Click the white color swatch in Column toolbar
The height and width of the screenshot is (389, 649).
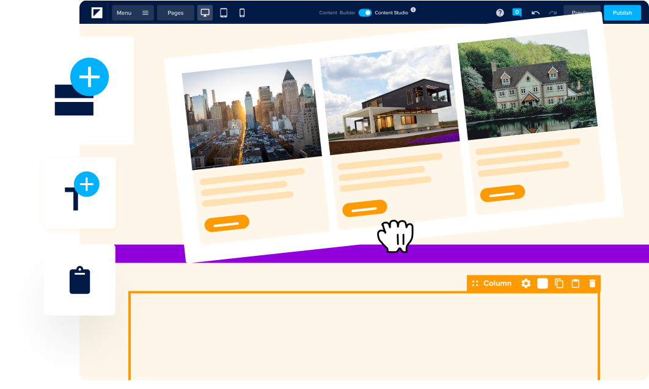point(543,283)
